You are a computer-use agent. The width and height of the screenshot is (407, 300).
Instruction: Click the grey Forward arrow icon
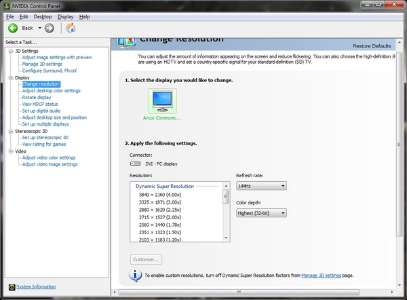pyautogui.click(x=50, y=28)
